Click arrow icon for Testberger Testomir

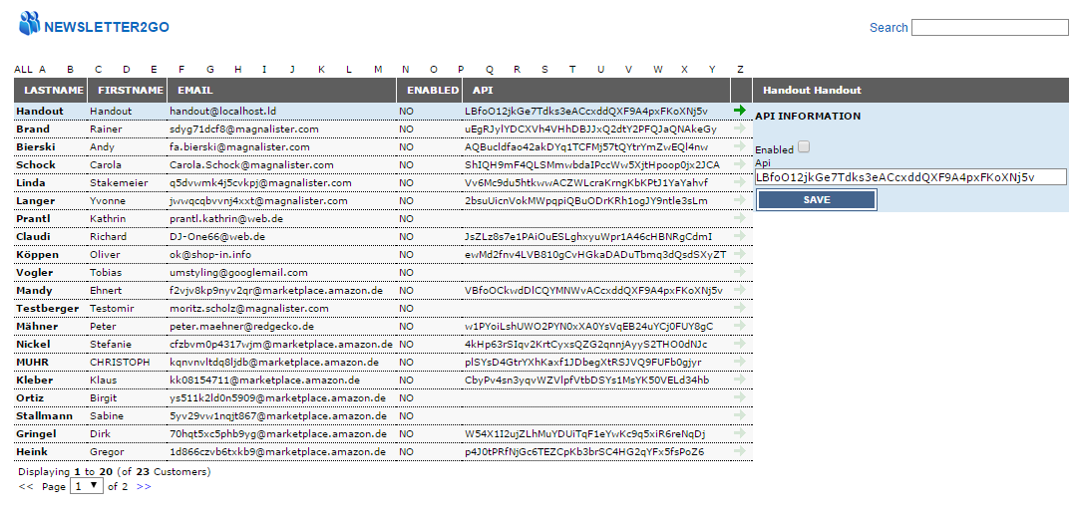click(x=739, y=307)
